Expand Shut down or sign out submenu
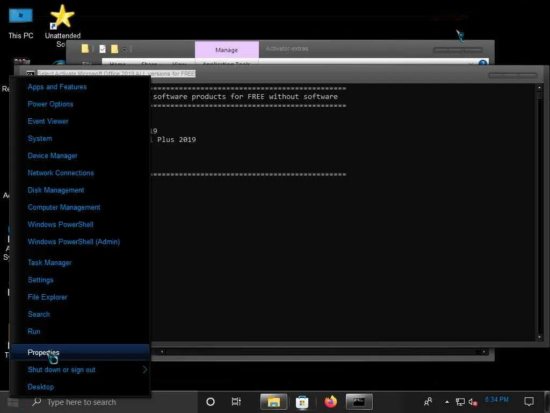550x413 pixels. 80,369
